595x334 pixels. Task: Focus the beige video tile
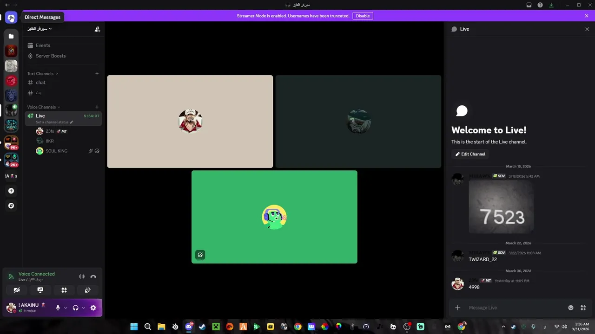click(x=190, y=122)
